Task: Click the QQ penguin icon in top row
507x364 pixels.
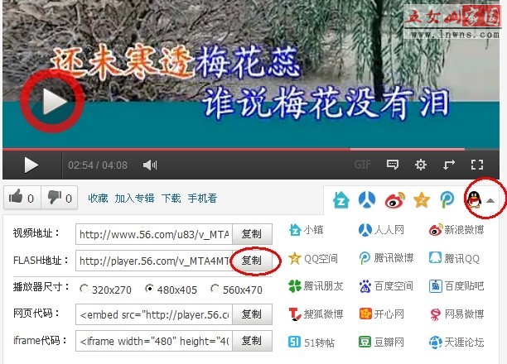Action: [474, 199]
